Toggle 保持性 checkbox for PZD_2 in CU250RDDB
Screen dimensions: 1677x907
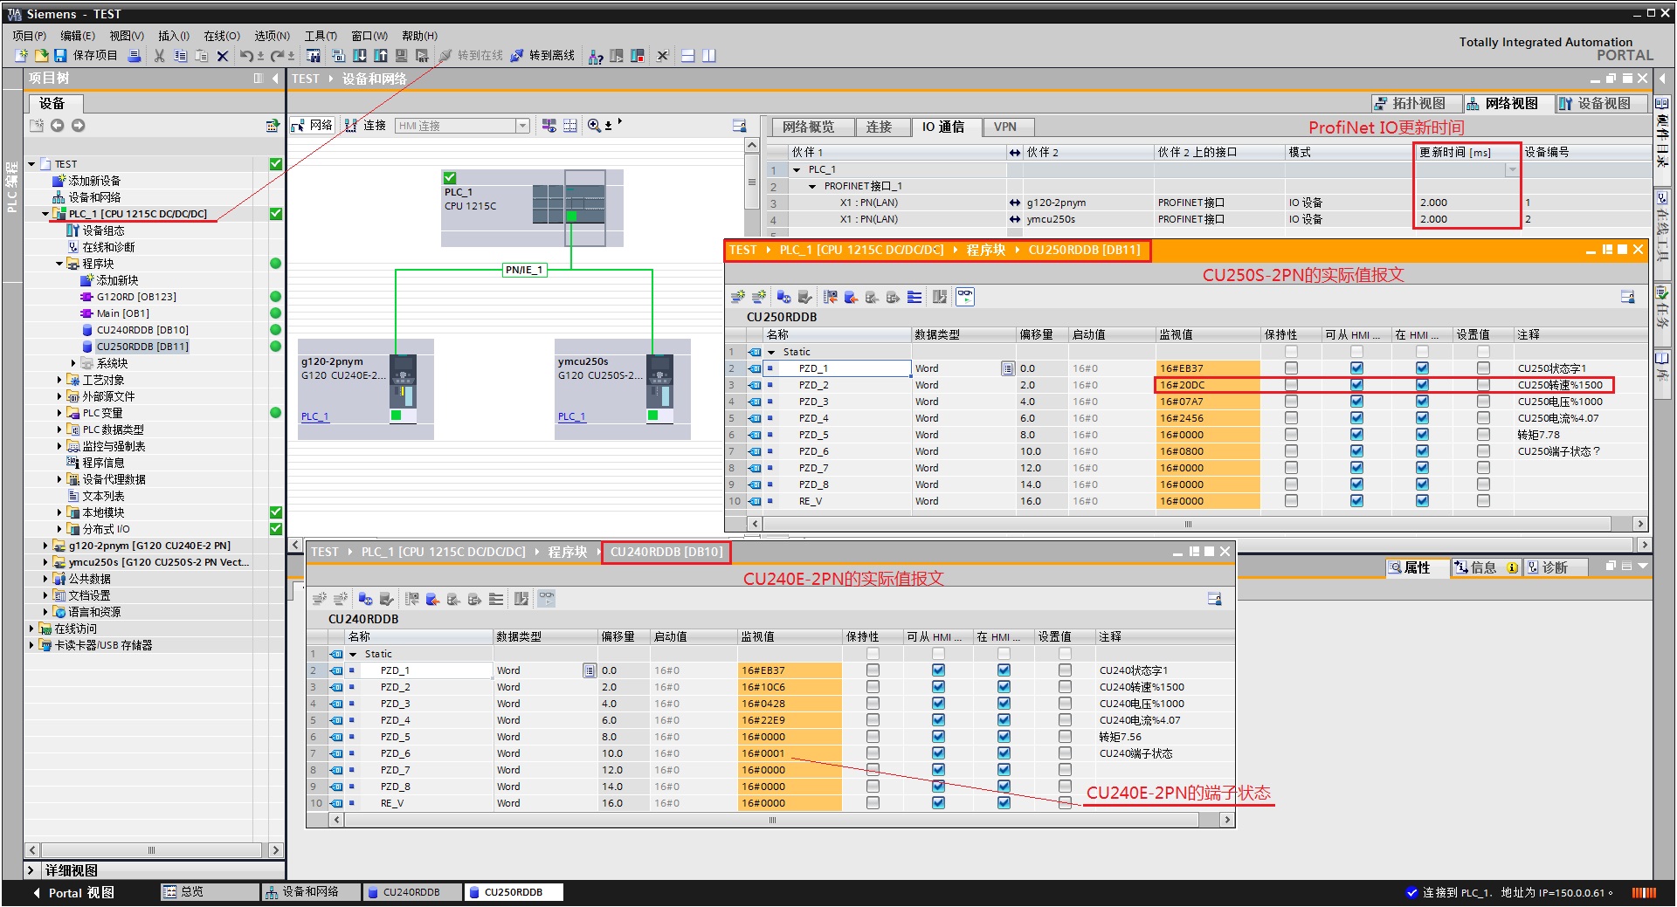1291,385
